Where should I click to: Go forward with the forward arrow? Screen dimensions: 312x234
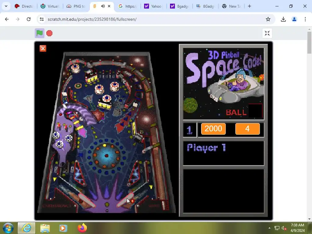click(x=17, y=19)
